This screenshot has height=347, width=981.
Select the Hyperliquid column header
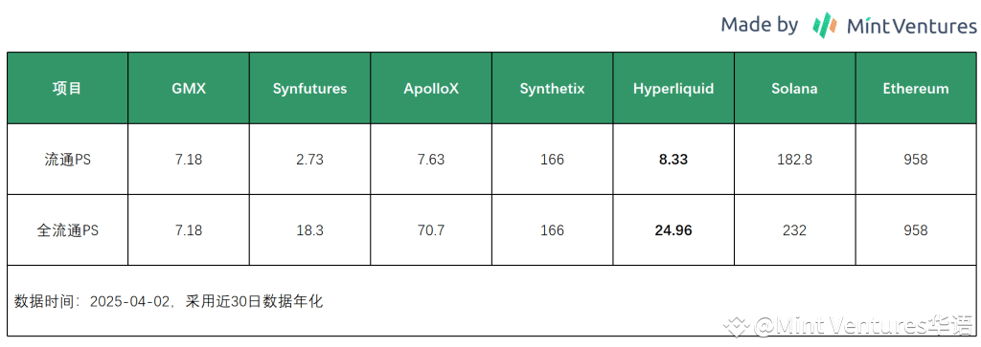tap(673, 88)
